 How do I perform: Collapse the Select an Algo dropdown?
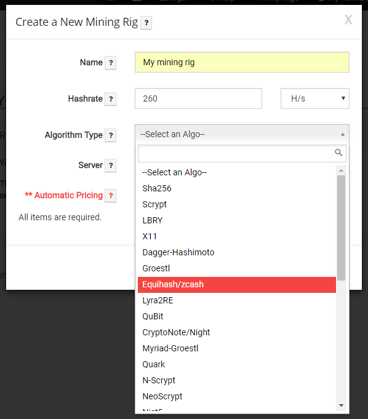click(242, 134)
